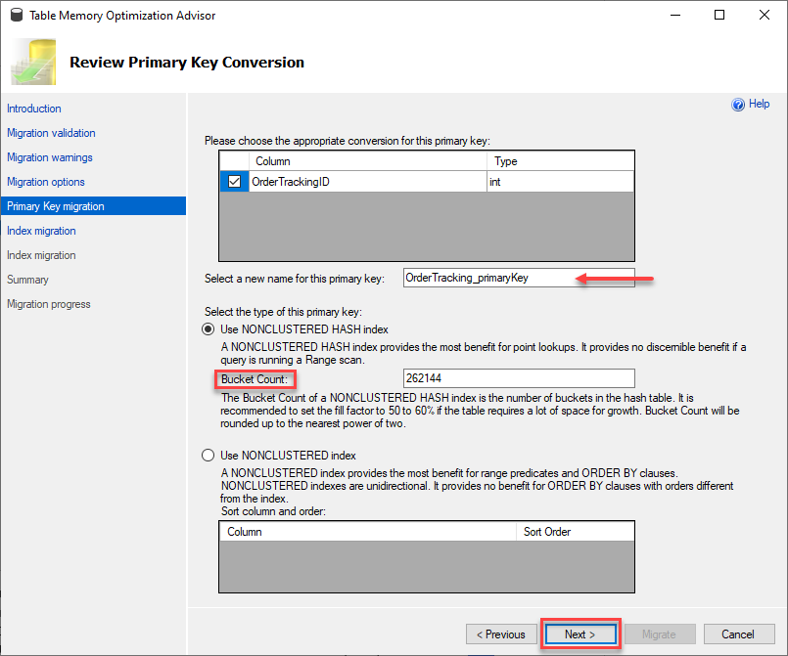
Task: Click the Help link text
Action: (759, 104)
